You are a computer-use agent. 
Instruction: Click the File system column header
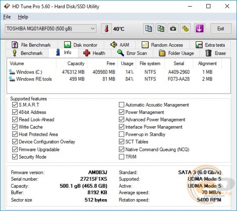pos(150,63)
